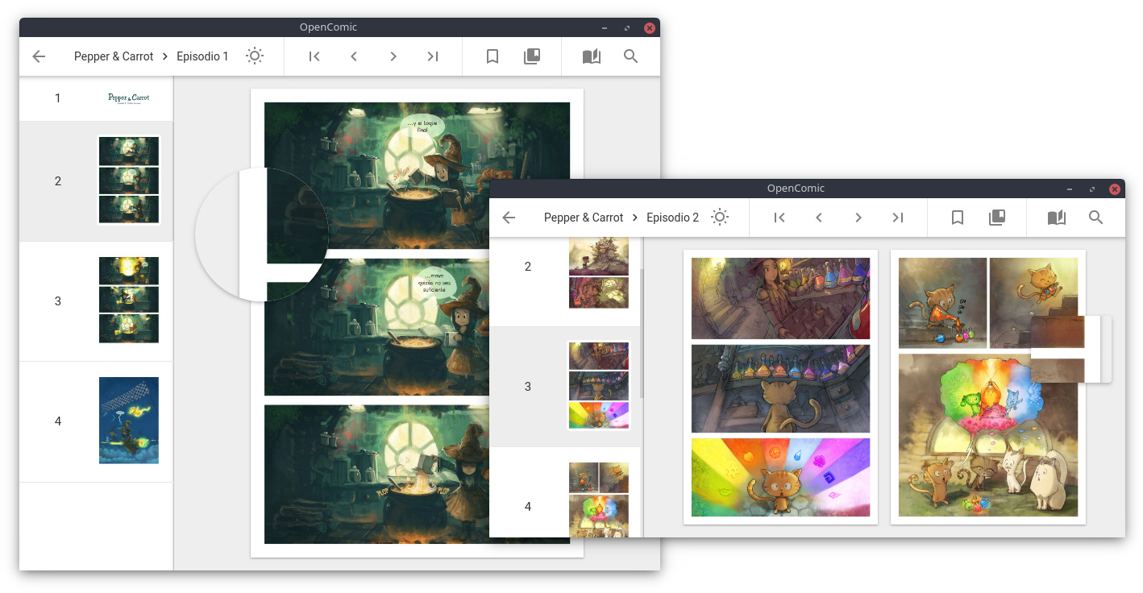Open reading view options in Episodio 2 window

click(x=1057, y=218)
